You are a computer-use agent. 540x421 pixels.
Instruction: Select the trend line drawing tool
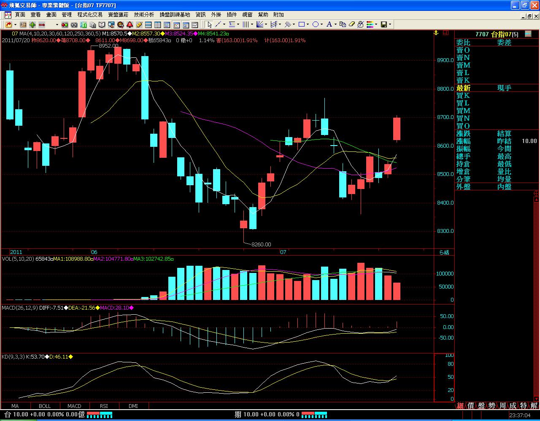pos(218,24)
